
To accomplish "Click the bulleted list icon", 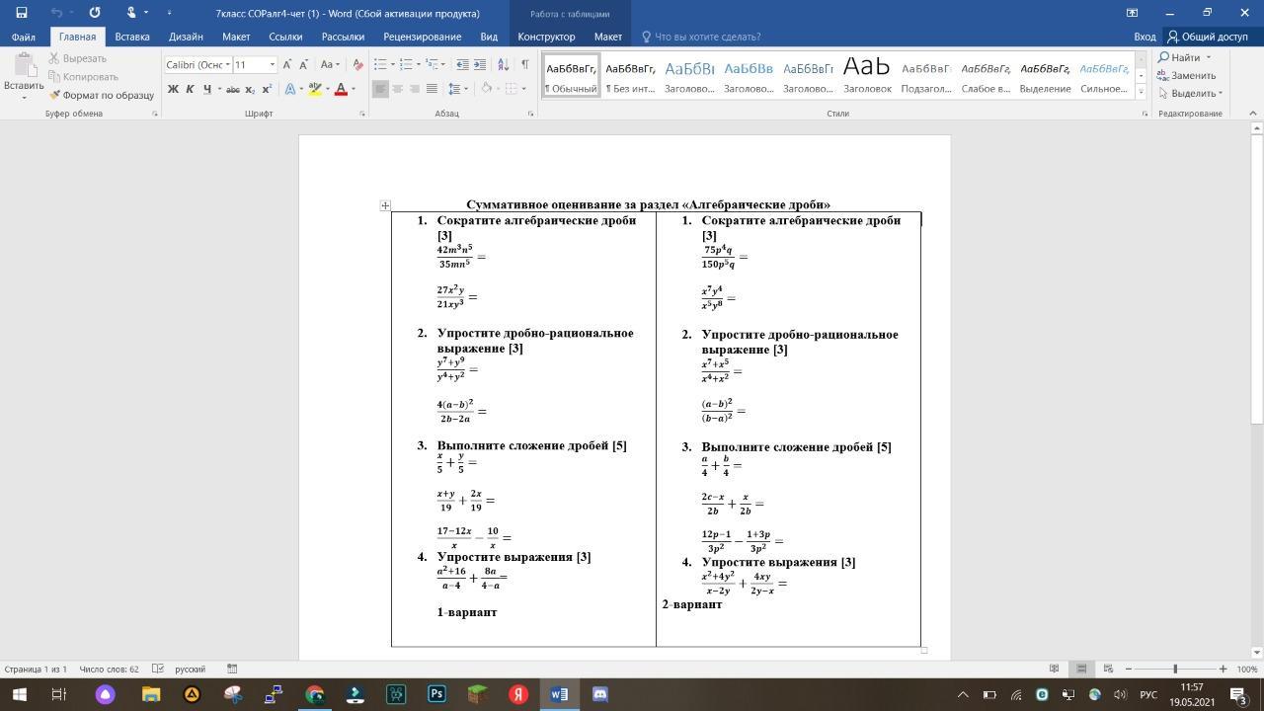I will pos(380,64).
